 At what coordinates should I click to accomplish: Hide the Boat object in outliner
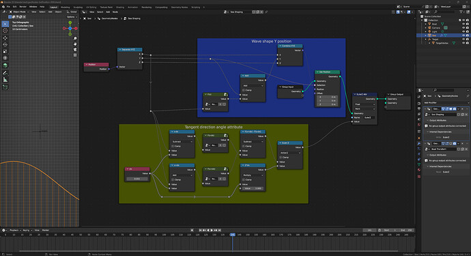pos(463,24)
